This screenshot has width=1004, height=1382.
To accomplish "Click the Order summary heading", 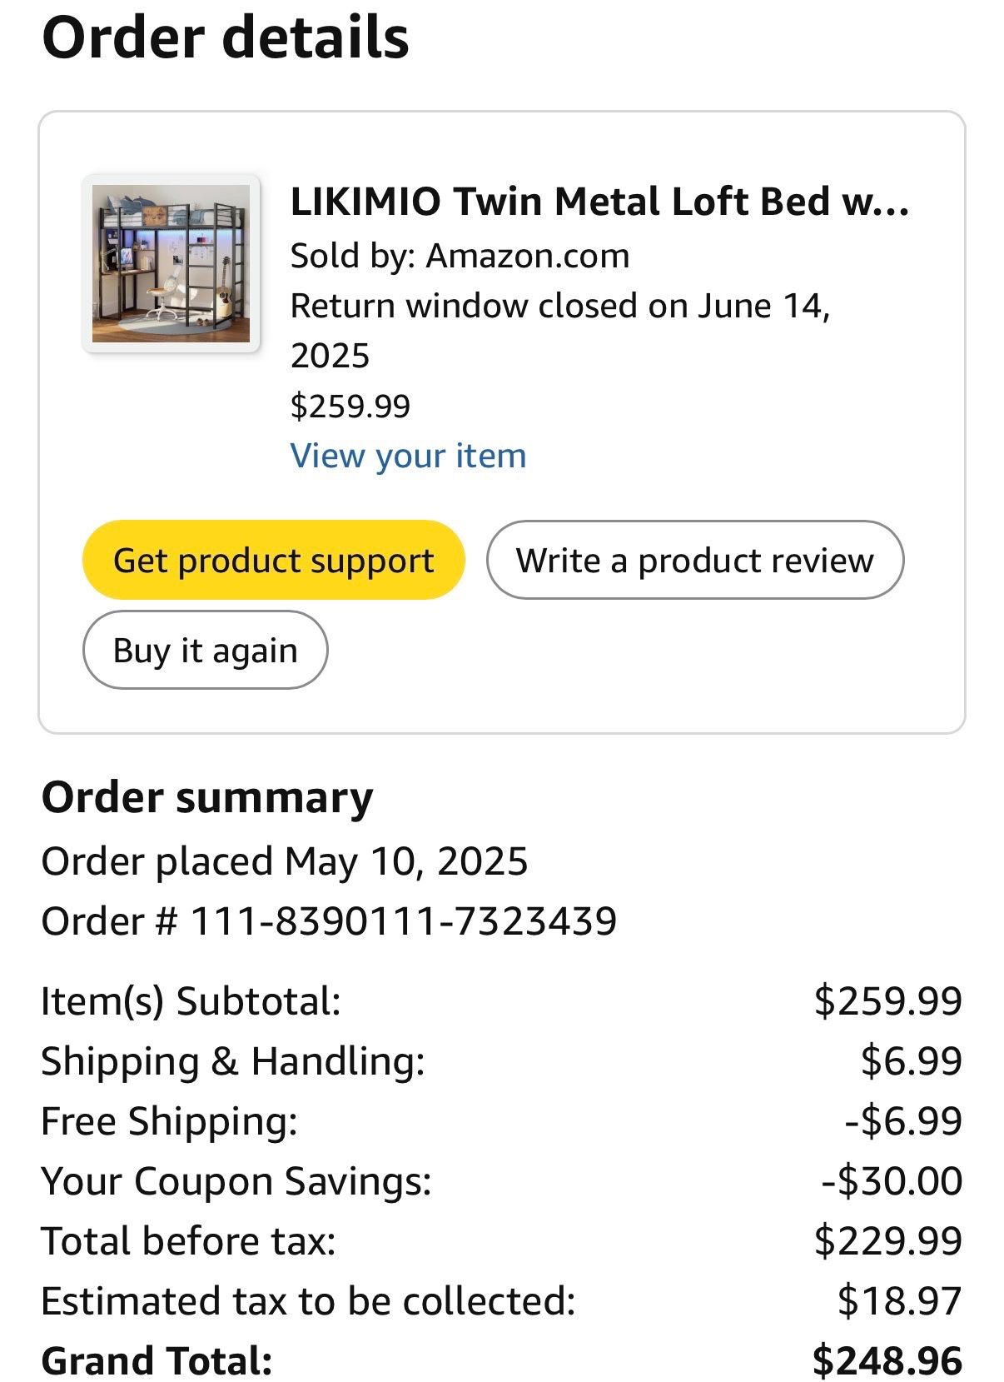I will click(x=207, y=797).
